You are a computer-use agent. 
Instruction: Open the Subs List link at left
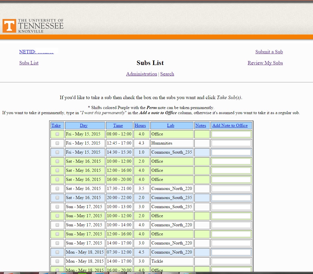point(29,63)
